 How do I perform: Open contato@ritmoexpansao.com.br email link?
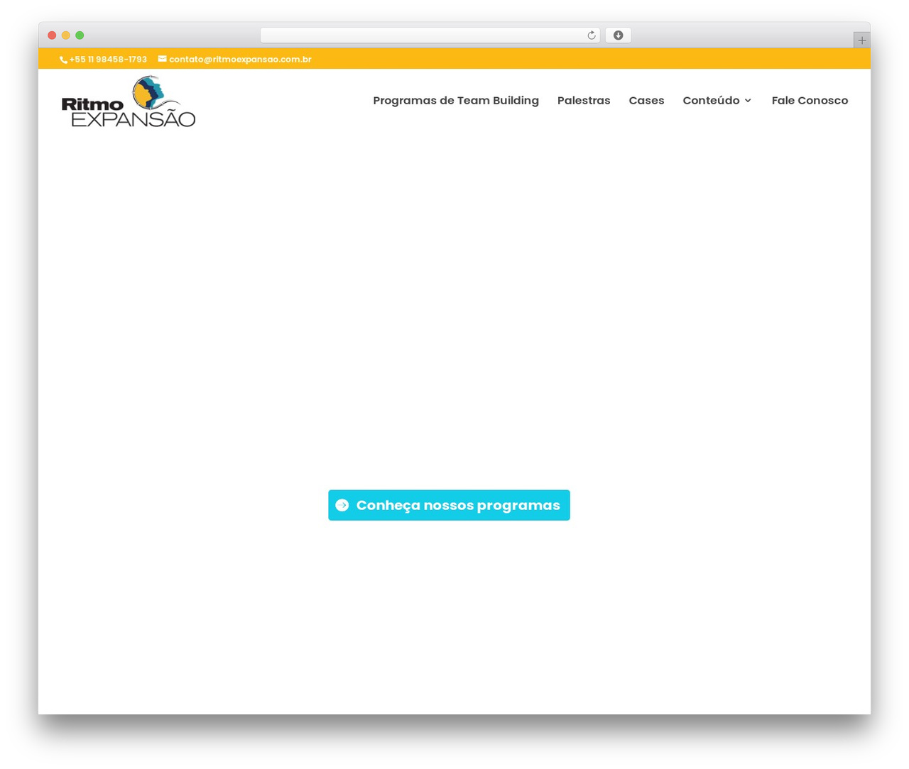coord(240,60)
